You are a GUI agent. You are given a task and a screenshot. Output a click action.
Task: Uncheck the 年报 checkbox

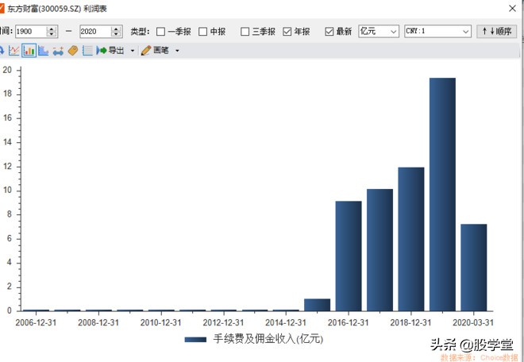287,32
